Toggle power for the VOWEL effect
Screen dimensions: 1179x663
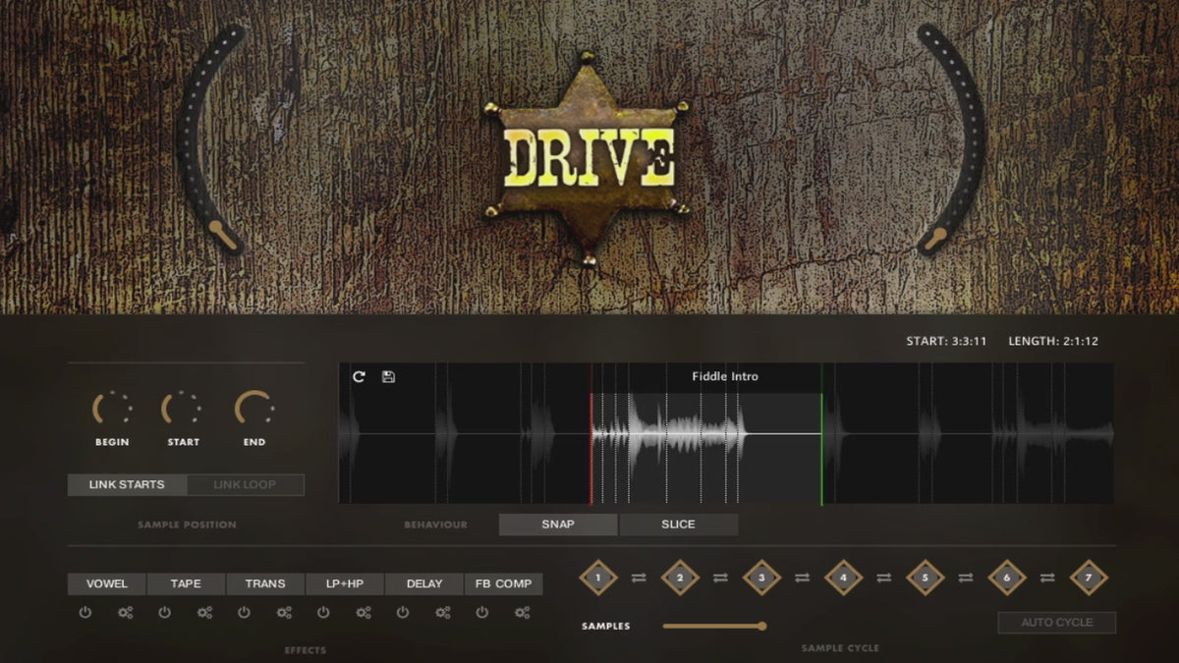pyautogui.click(x=85, y=613)
